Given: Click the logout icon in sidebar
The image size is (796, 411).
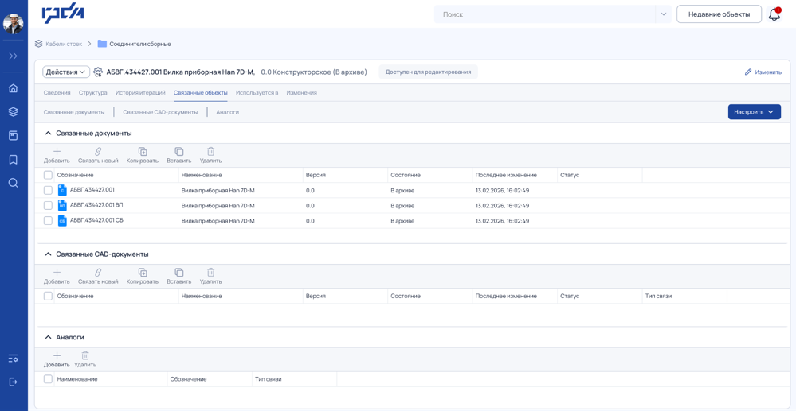Looking at the screenshot, I should [x=14, y=382].
